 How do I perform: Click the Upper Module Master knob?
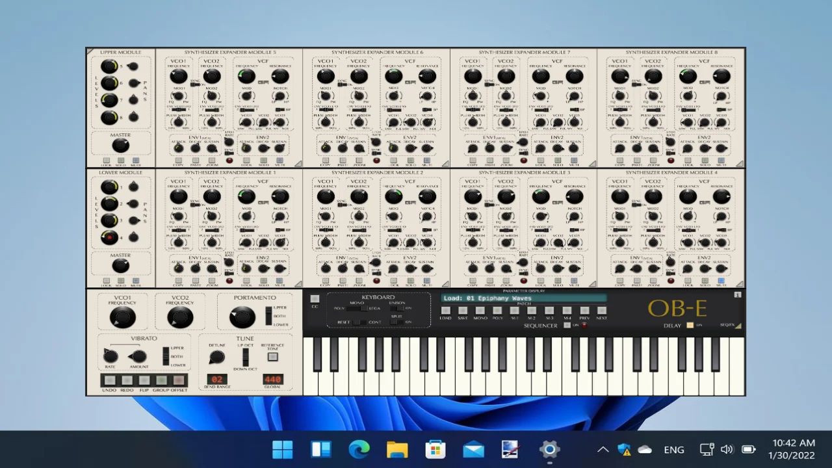pos(121,146)
